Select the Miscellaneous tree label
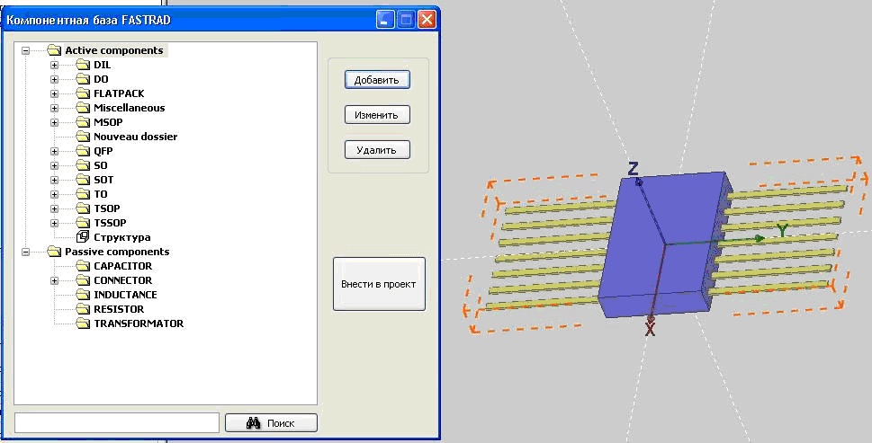The image size is (872, 443). 129,108
